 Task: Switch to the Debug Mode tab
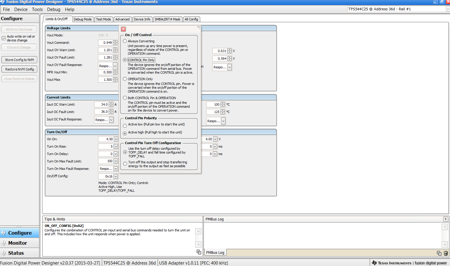(x=83, y=19)
